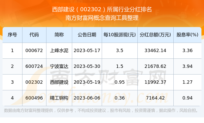204x123 pixels.
Task: Click the total dividend 11992.37
Action: 155,82
